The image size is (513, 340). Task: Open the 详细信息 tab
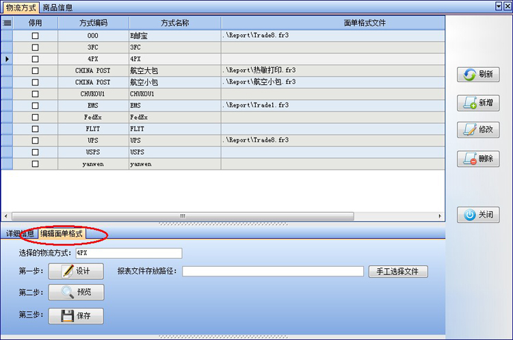point(20,233)
